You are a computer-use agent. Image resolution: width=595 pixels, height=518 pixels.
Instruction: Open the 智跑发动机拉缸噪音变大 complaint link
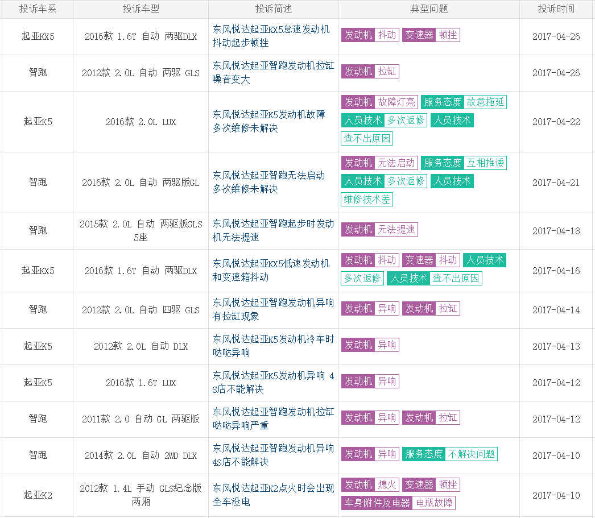click(x=273, y=72)
